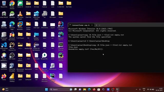164x92 pixels.
Task: Open volume control in system tray
Action: click(150, 89)
